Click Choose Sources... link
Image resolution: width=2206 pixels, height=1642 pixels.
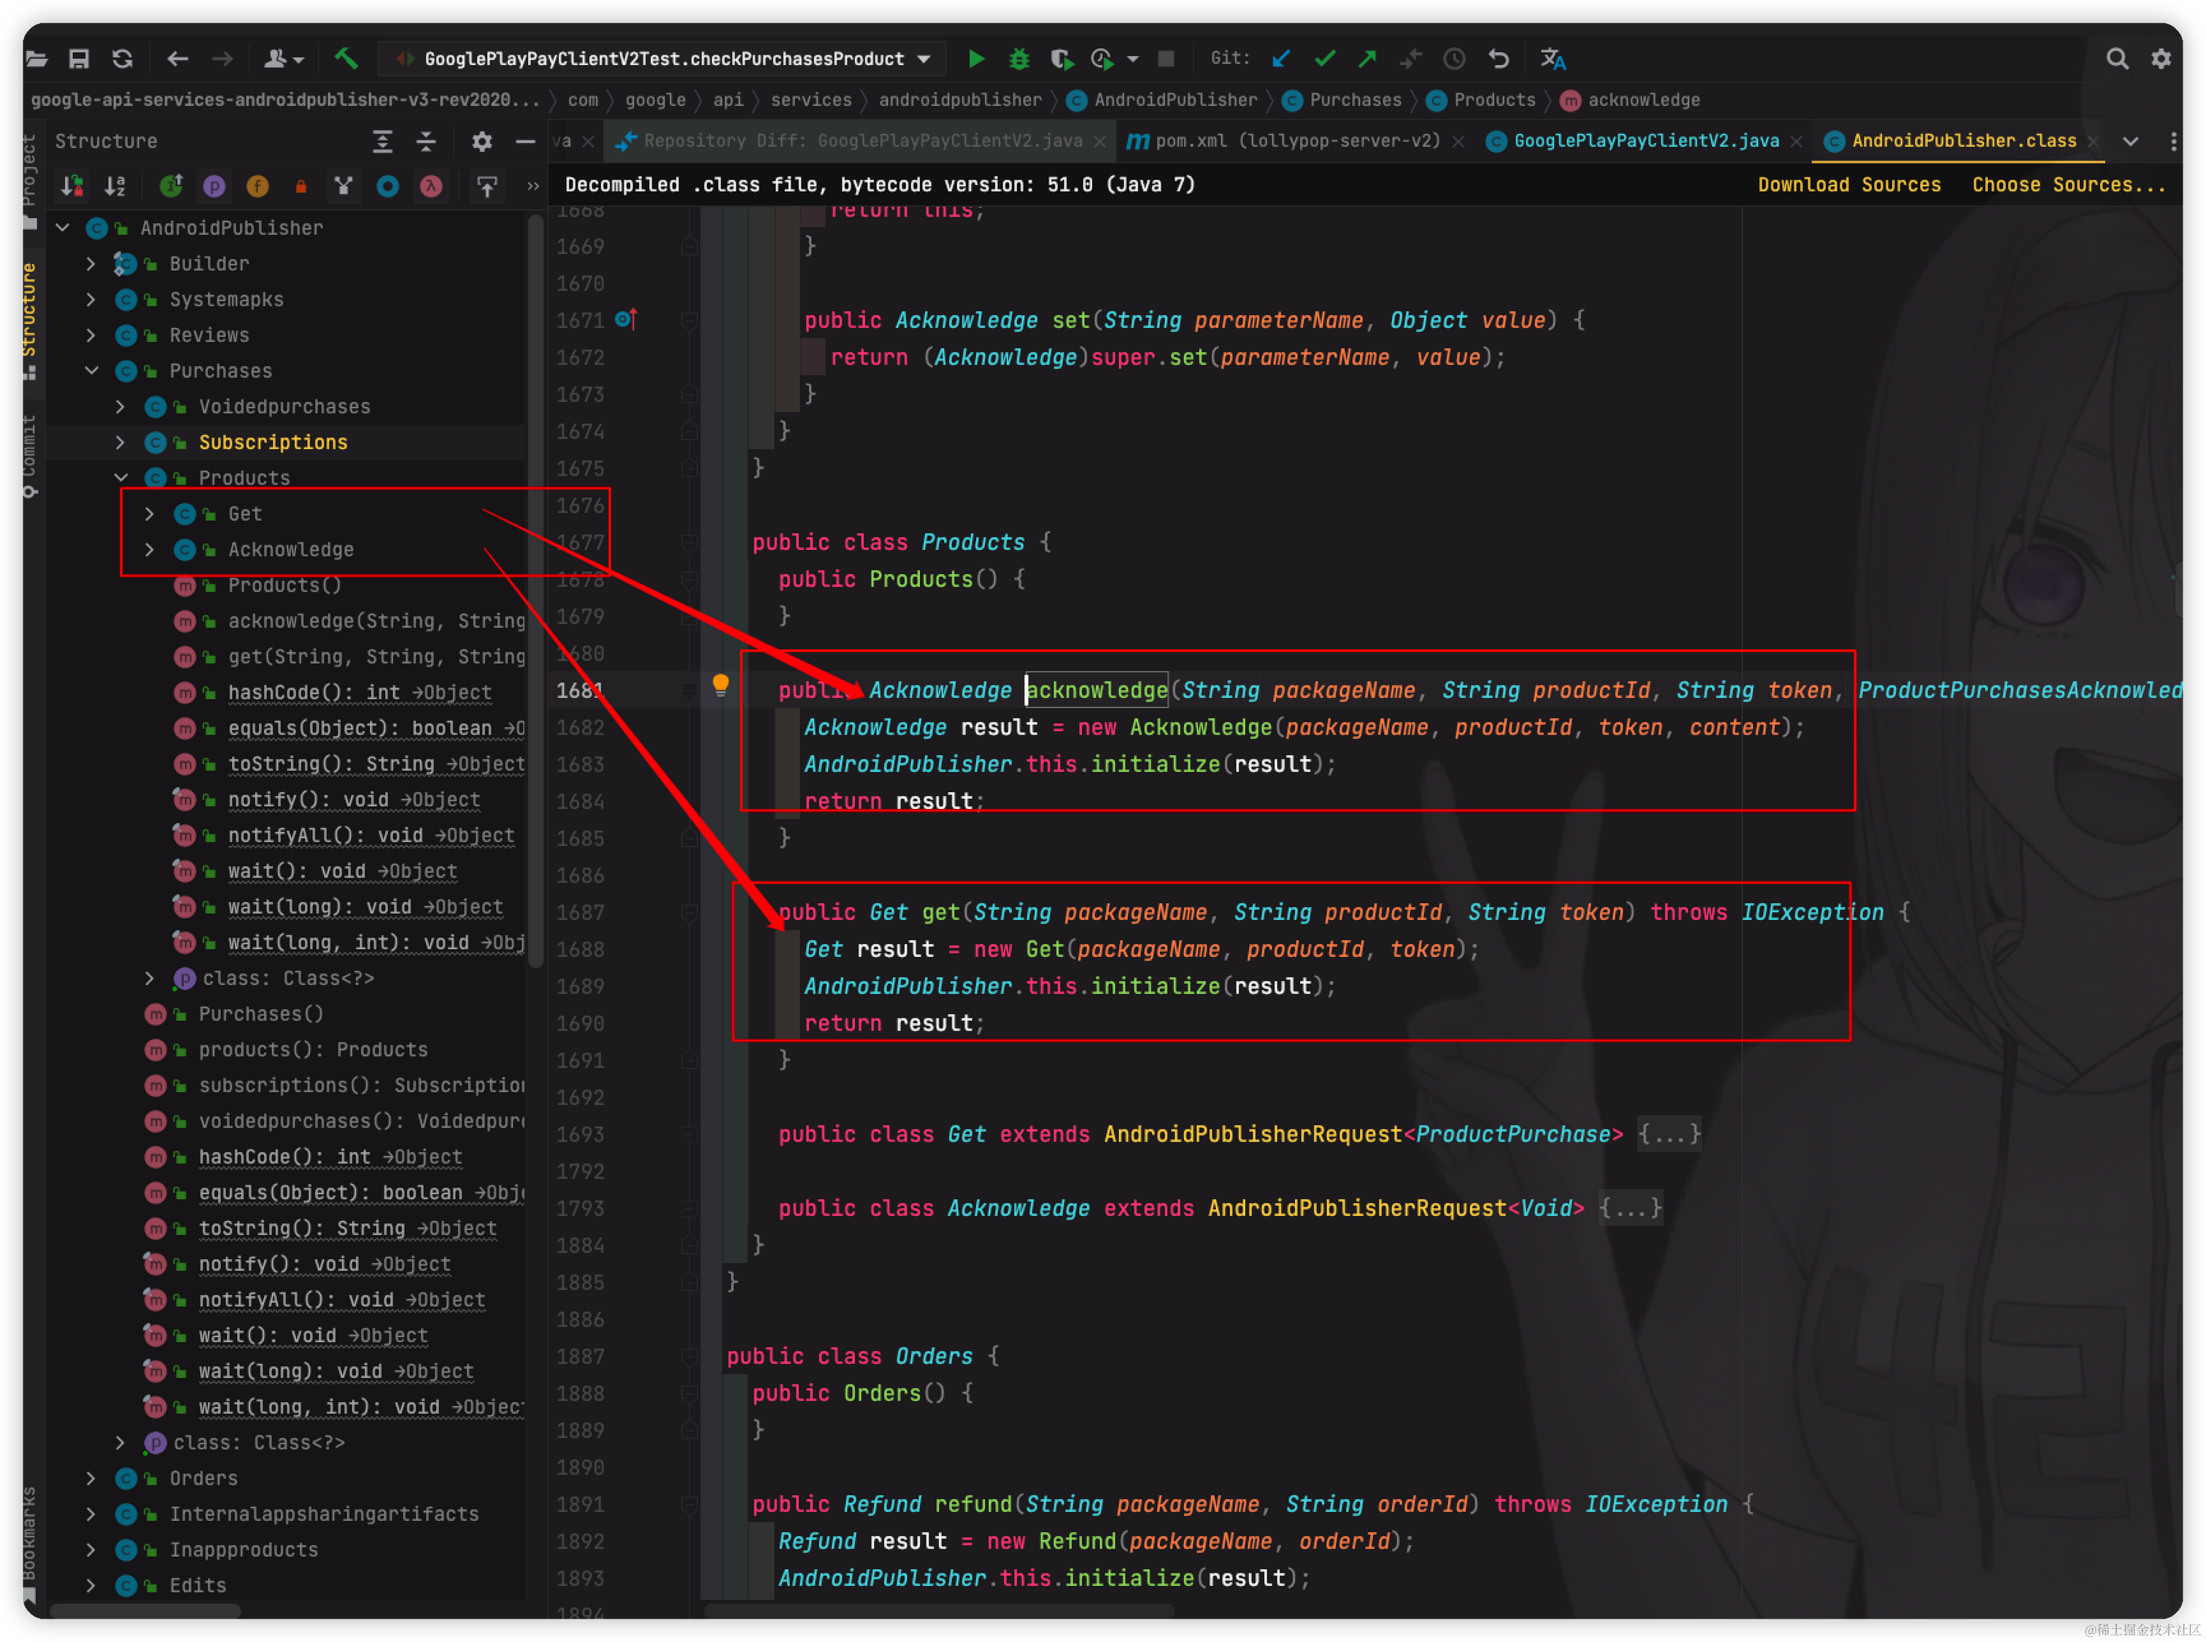coord(2068,185)
